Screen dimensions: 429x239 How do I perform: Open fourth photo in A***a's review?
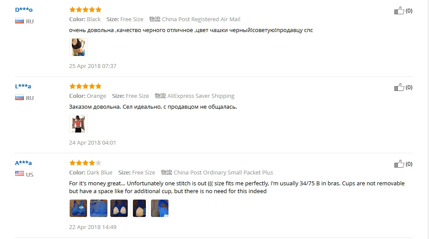point(139,208)
